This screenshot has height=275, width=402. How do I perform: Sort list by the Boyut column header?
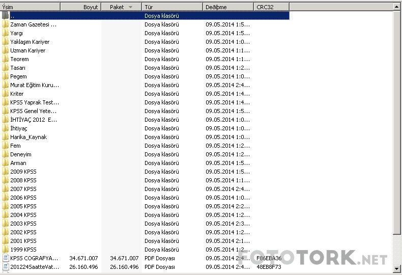tap(81, 7)
